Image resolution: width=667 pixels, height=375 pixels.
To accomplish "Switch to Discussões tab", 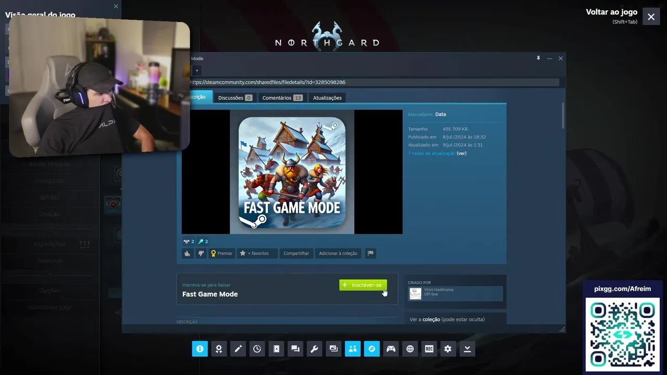I will [x=235, y=98].
